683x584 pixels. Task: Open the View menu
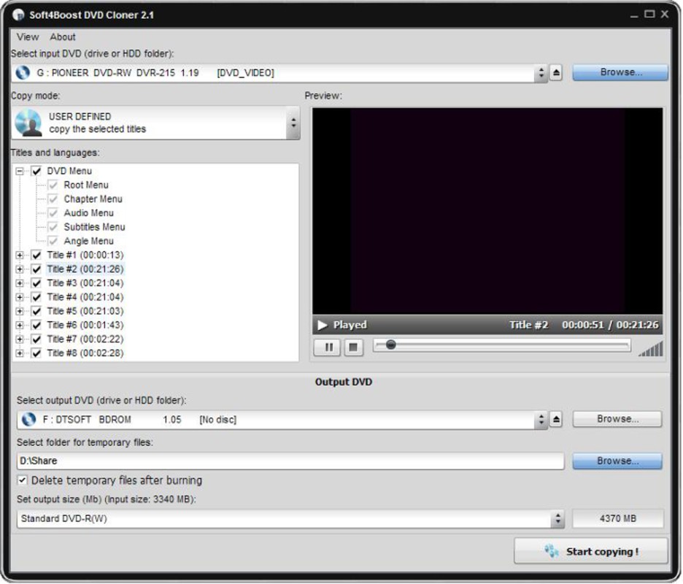point(26,36)
